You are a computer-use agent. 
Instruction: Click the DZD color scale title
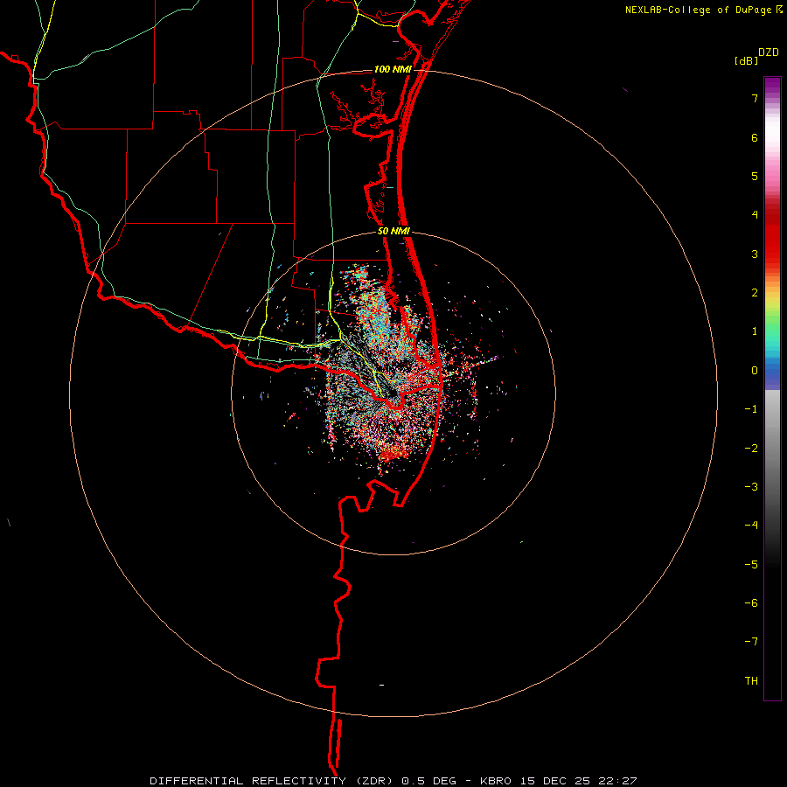coord(769,52)
